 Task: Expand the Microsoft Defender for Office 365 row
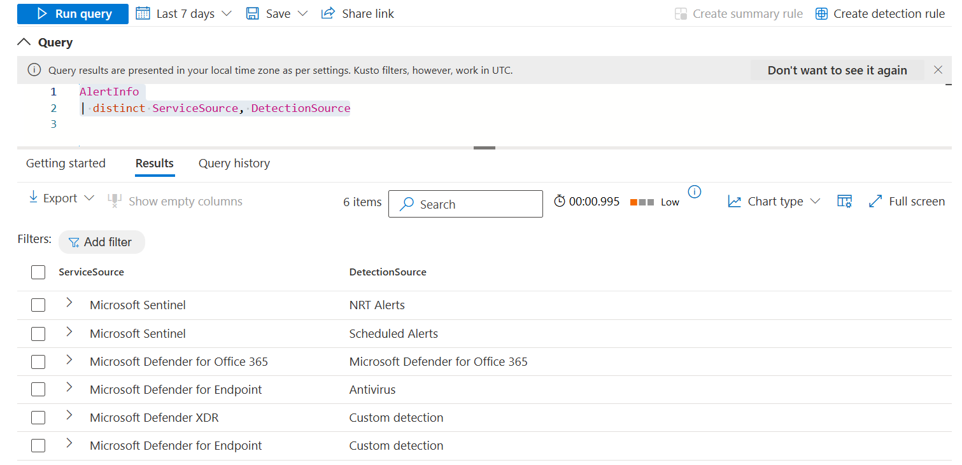pos(69,360)
